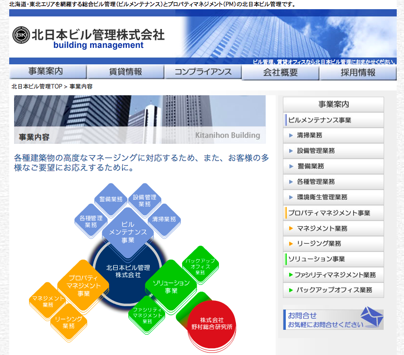404x355 pixels.
Task: Open sidebar item 清掃業務
Action: pyautogui.click(x=333, y=135)
